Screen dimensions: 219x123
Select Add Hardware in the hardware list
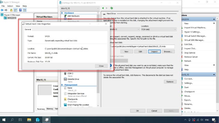point(73,16)
